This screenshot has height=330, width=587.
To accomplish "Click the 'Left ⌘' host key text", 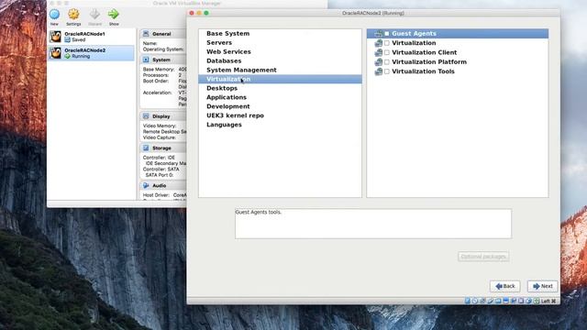I will (548, 301).
